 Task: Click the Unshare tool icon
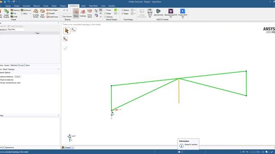(83, 12)
